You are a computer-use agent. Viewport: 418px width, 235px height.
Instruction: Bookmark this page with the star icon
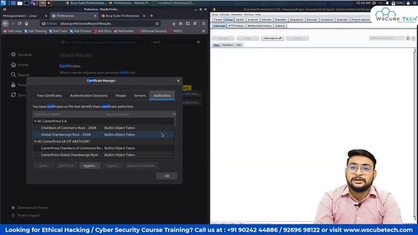pos(157,23)
